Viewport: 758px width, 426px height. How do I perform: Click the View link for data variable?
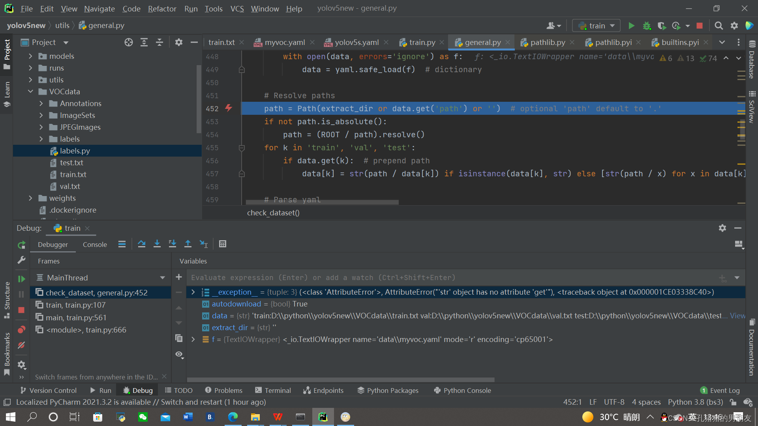(737, 316)
